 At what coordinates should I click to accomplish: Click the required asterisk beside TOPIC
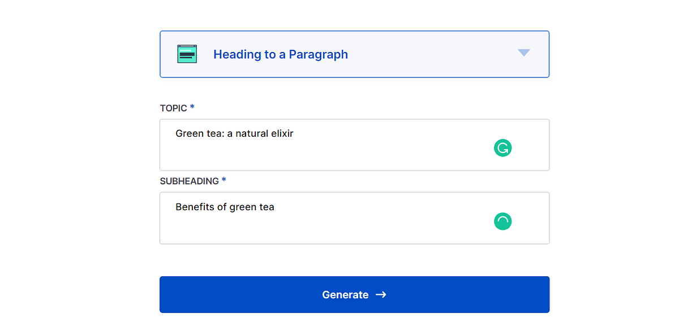pos(192,107)
